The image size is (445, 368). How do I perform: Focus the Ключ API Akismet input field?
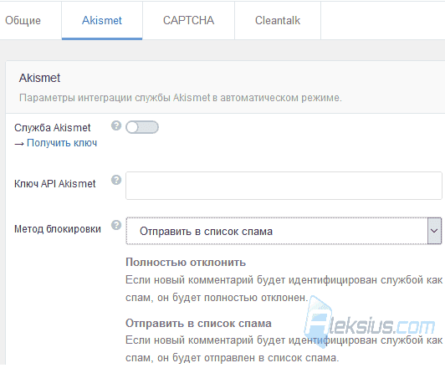coord(284,186)
